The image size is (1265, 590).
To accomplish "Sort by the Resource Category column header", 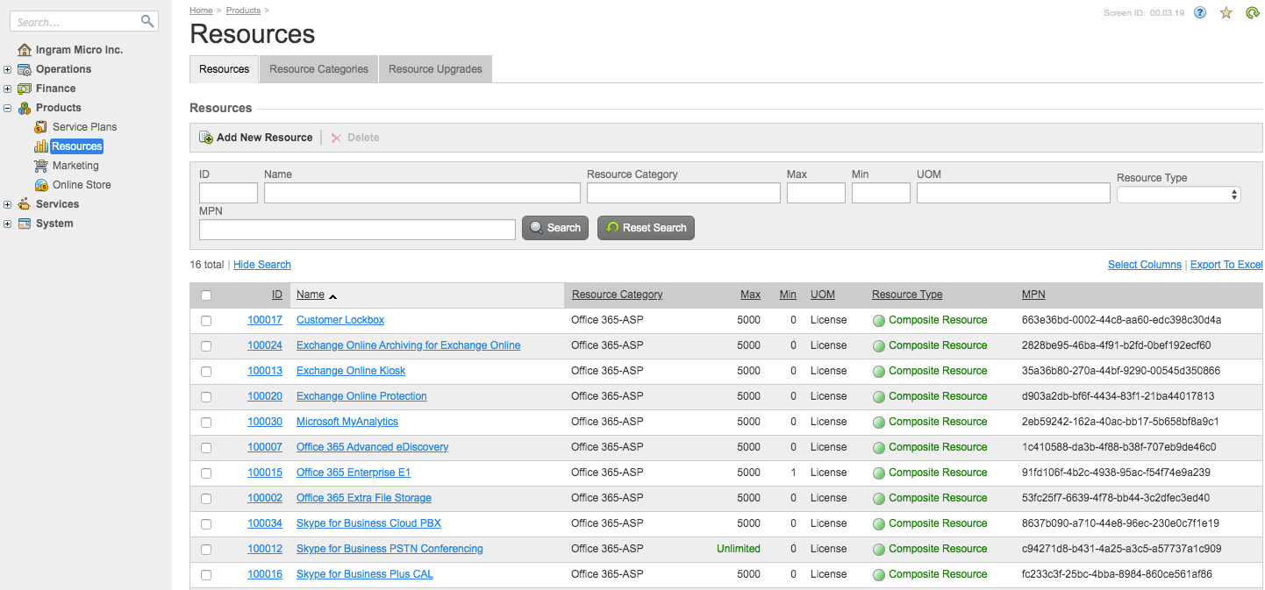I will coord(618,295).
